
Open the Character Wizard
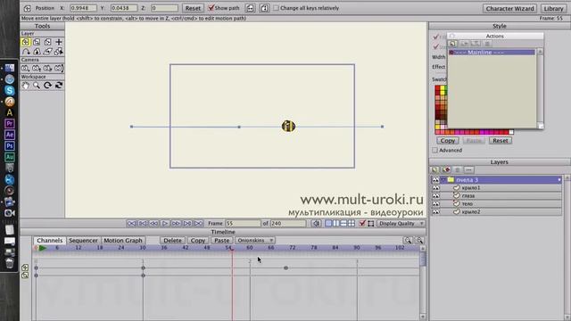pos(509,8)
